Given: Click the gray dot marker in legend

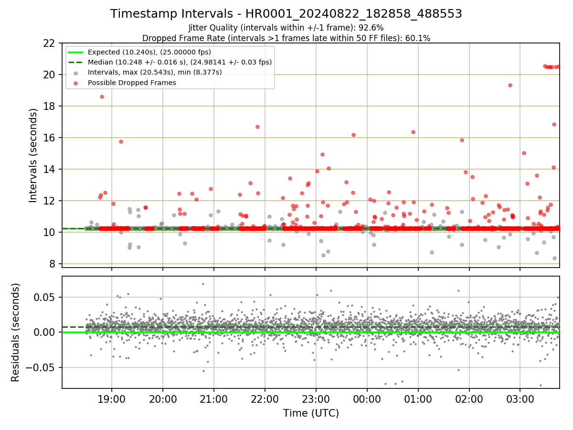Looking at the screenshot, I should (x=76, y=73).
